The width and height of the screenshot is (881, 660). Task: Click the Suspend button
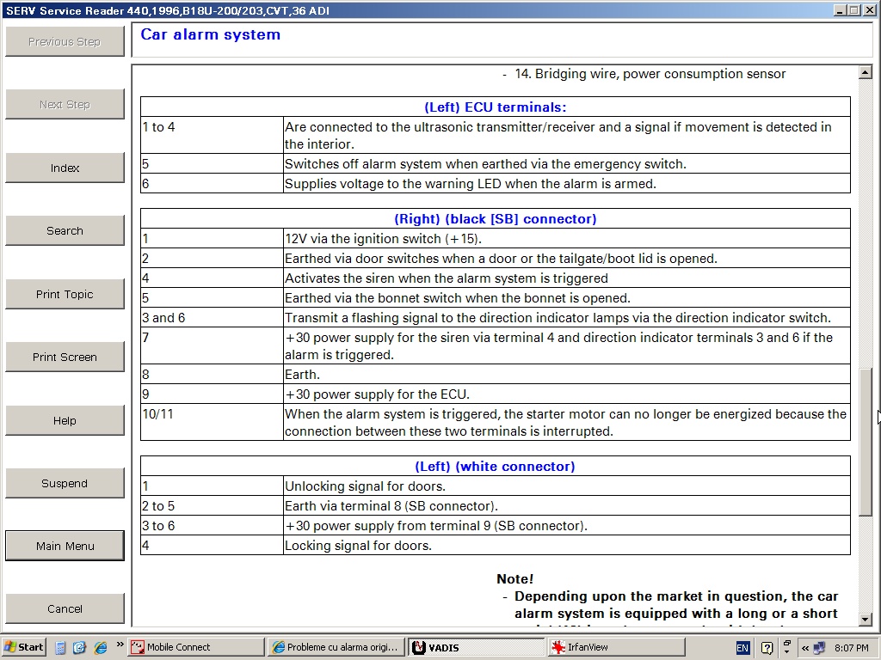coord(65,484)
